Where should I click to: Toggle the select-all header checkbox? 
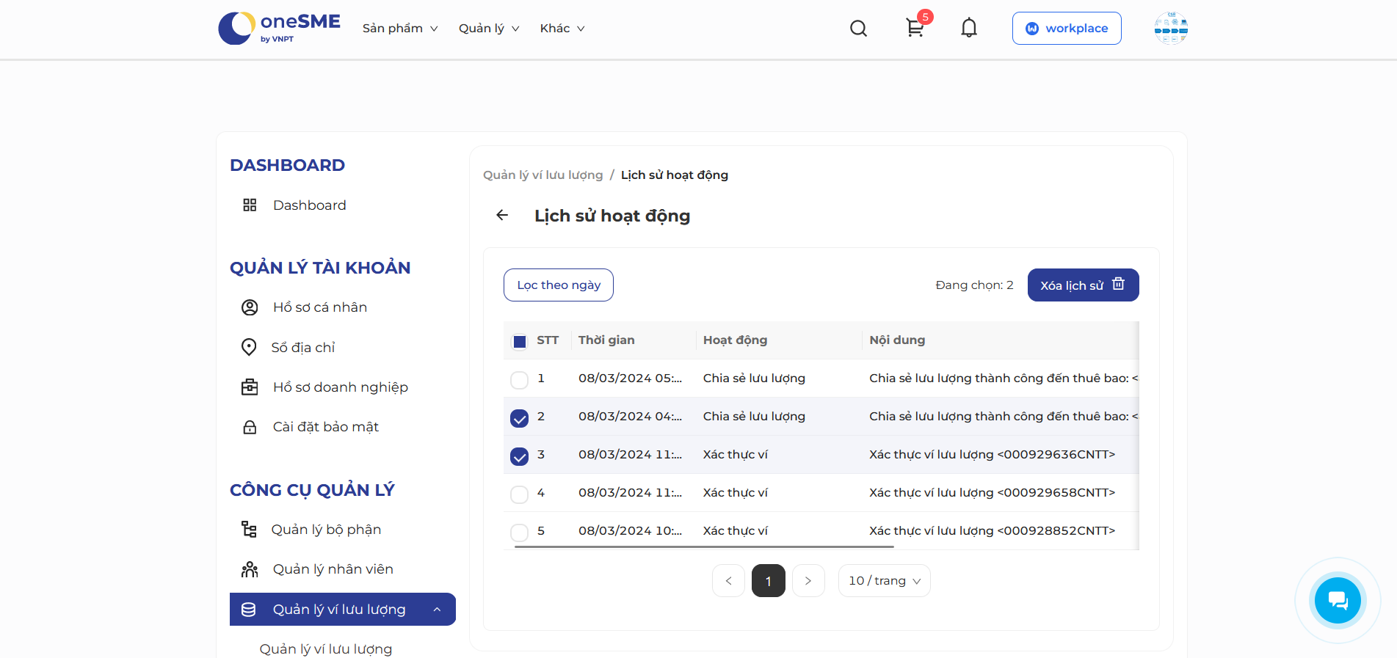click(x=519, y=341)
